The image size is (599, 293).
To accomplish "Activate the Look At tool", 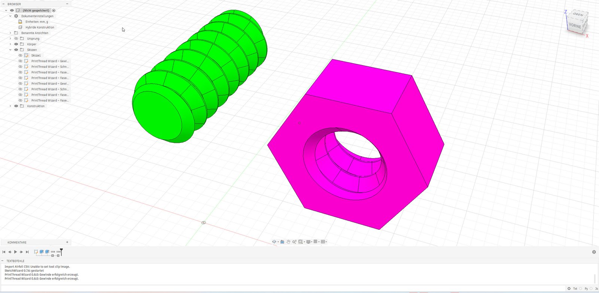I will [282, 242].
